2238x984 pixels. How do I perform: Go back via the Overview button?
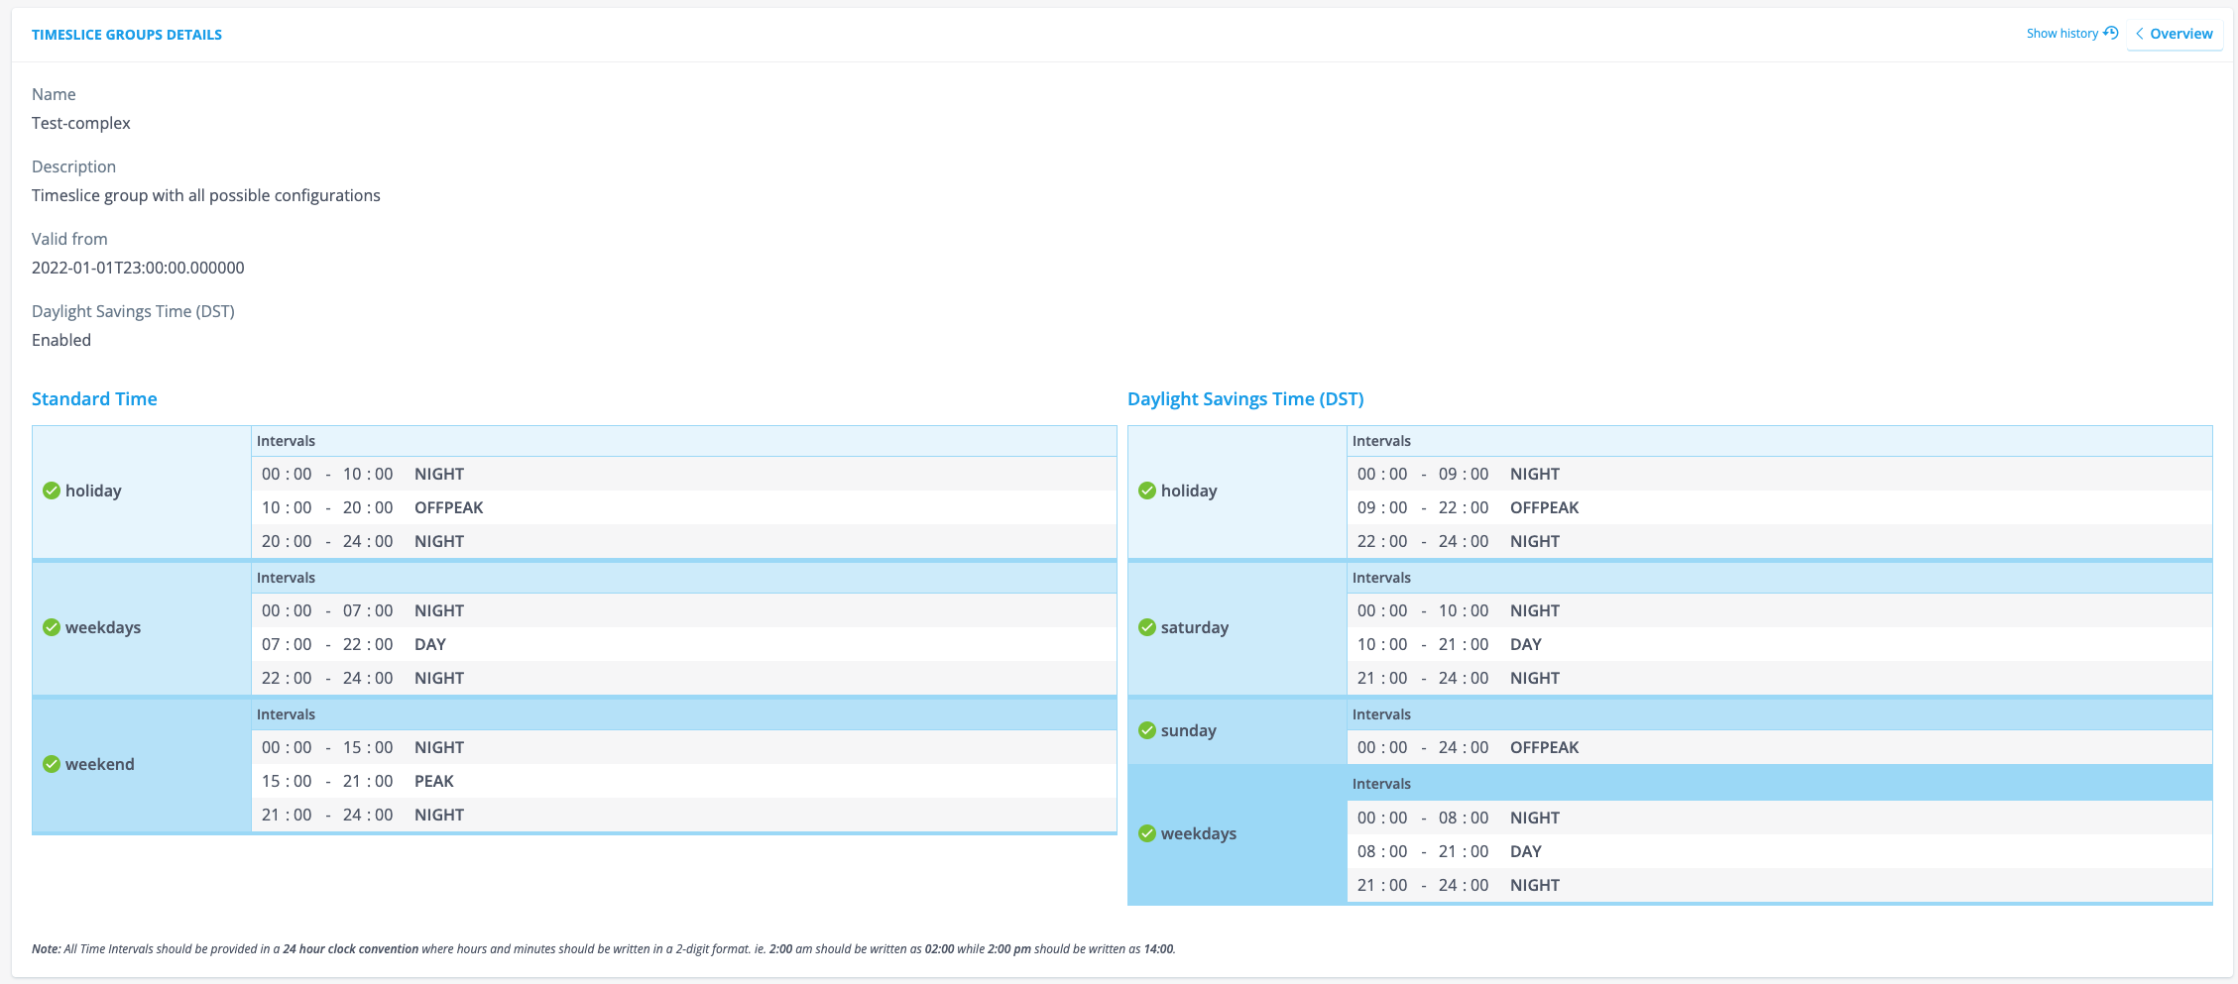(2175, 34)
